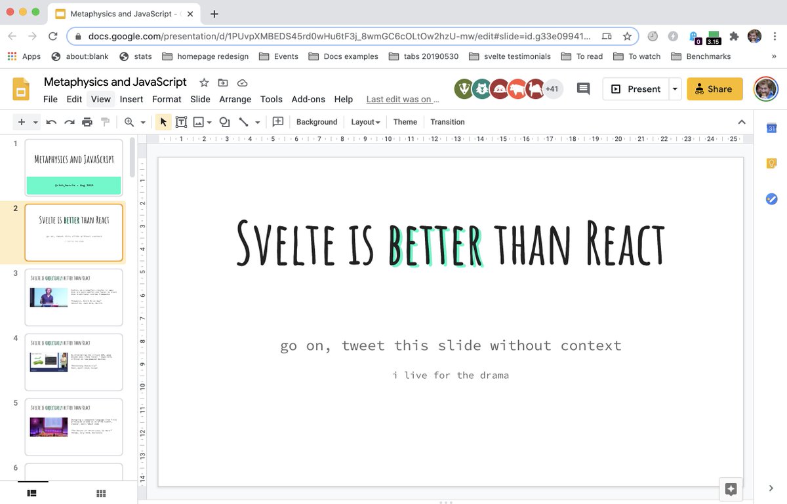Choose the Select arrow cursor tool

point(163,122)
